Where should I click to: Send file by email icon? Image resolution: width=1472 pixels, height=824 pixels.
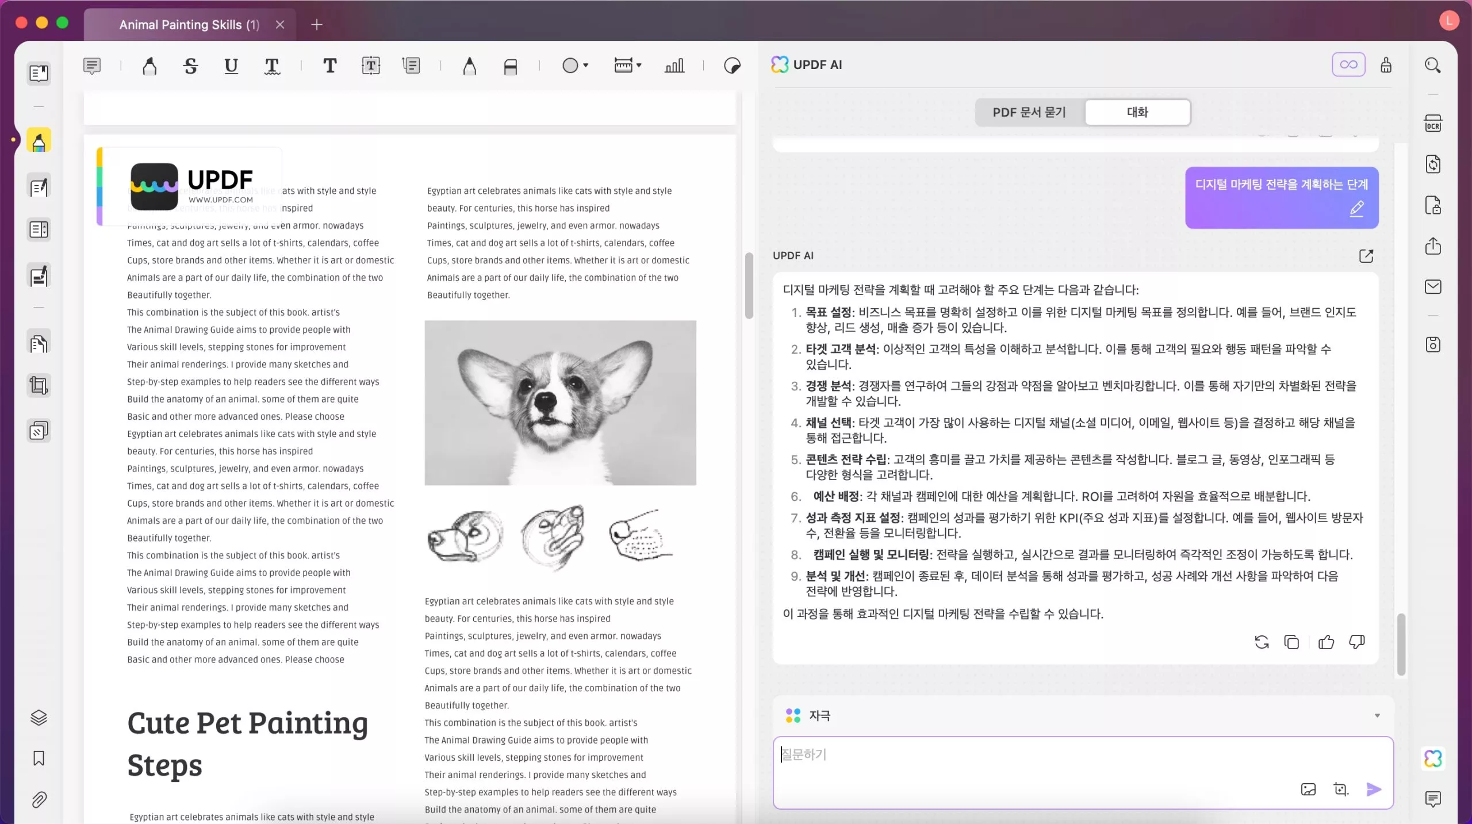pyautogui.click(x=1432, y=287)
